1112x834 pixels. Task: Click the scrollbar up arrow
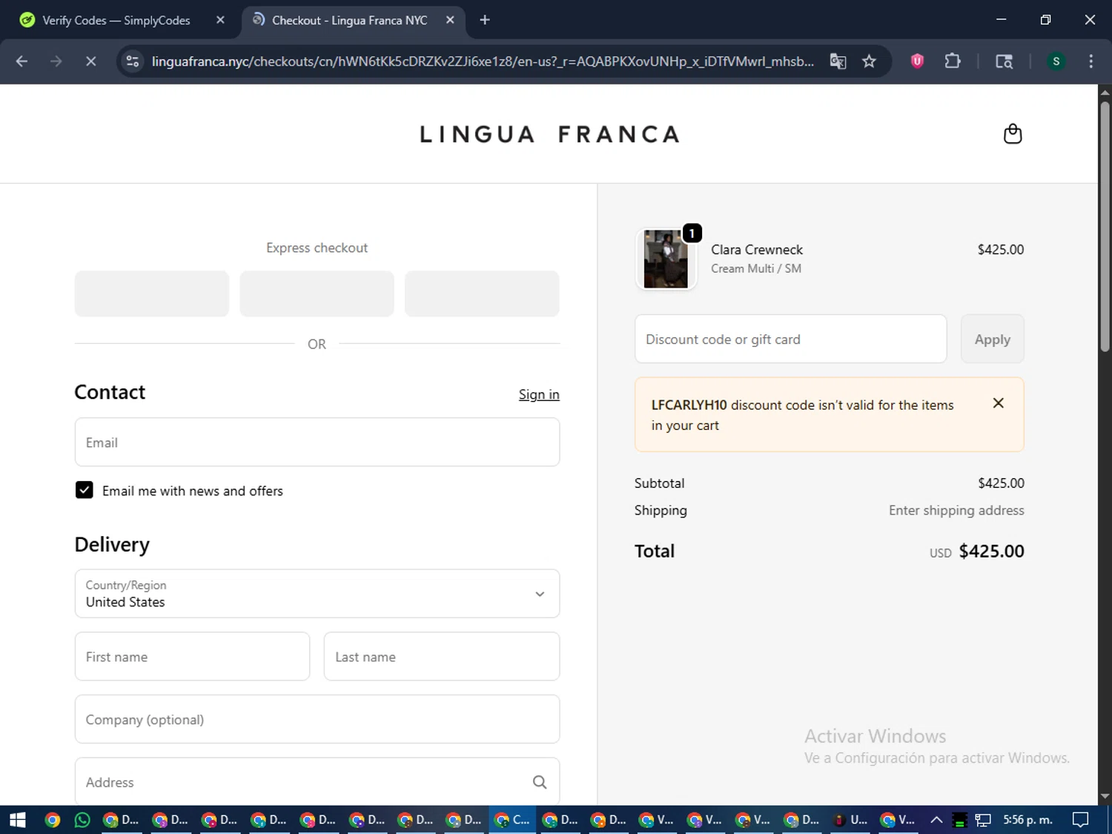pyautogui.click(x=1105, y=92)
